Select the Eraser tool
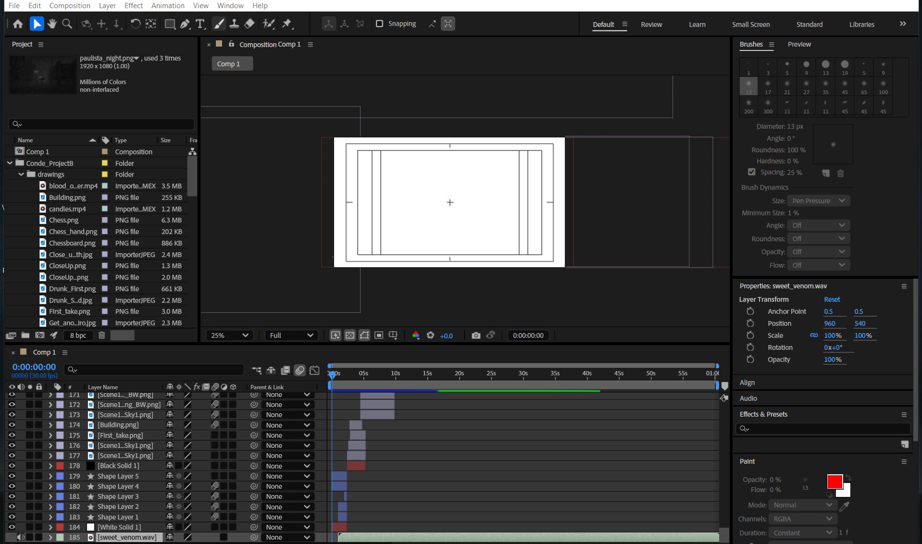The height and width of the screenshot is (544, 922). point(249,24)
